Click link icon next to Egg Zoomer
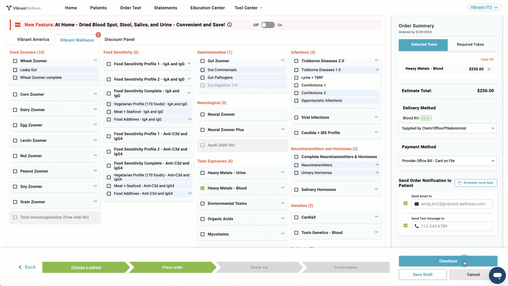508x286 pixels. click(95, 124)
